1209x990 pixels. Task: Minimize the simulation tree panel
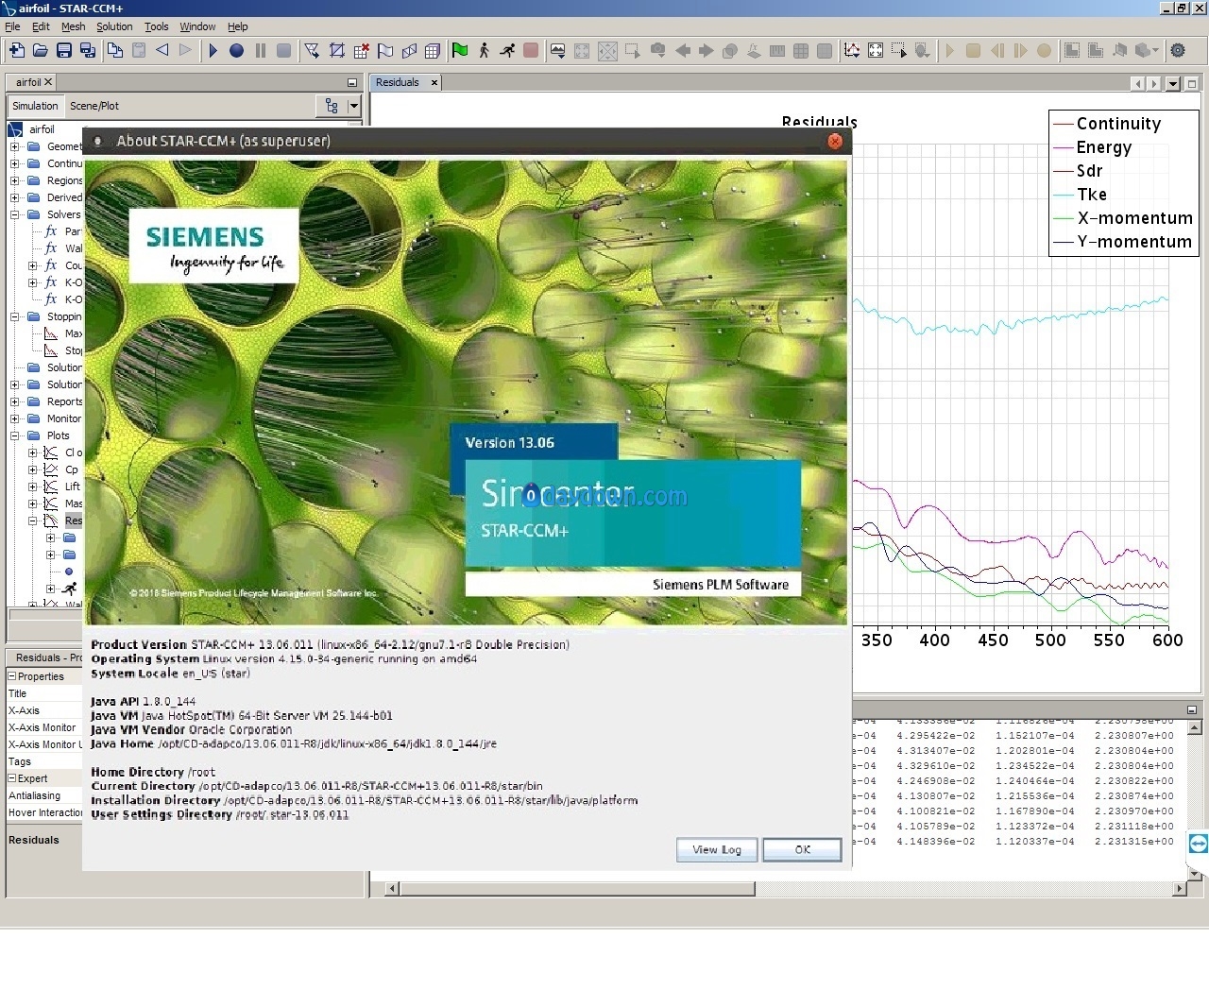(x=352, y=83)
